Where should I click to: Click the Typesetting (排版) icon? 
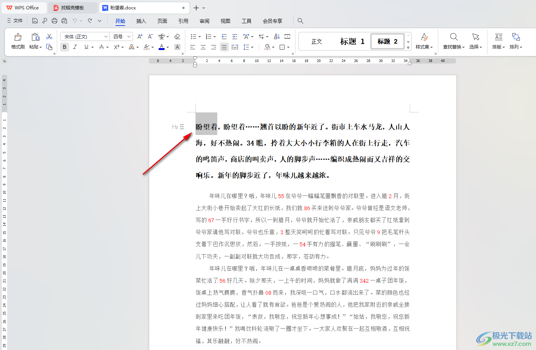(498, 37)
